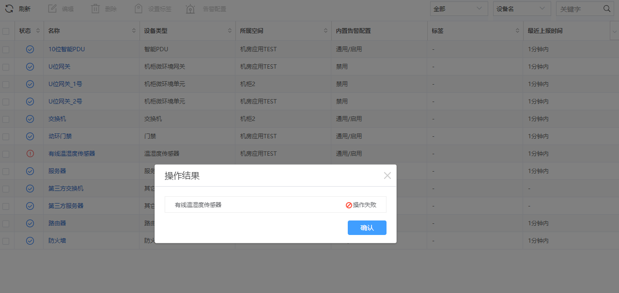Check the U位网关_2号 row checkbox
Image resolution: width=619 pixels, height=293 pixels.
click(6, 102)
